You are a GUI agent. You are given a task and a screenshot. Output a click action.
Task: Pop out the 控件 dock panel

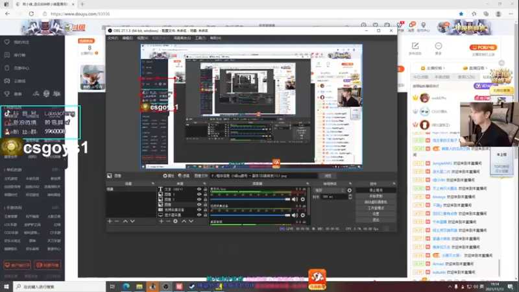[x=394, y=184]
